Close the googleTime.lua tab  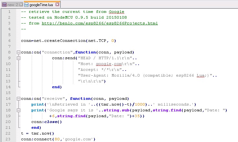57,5
